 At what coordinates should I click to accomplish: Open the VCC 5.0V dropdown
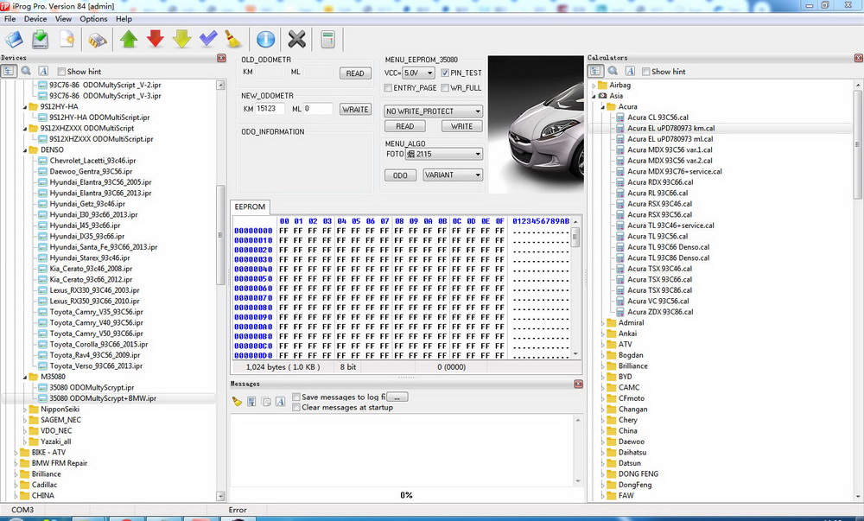(418, 73)
